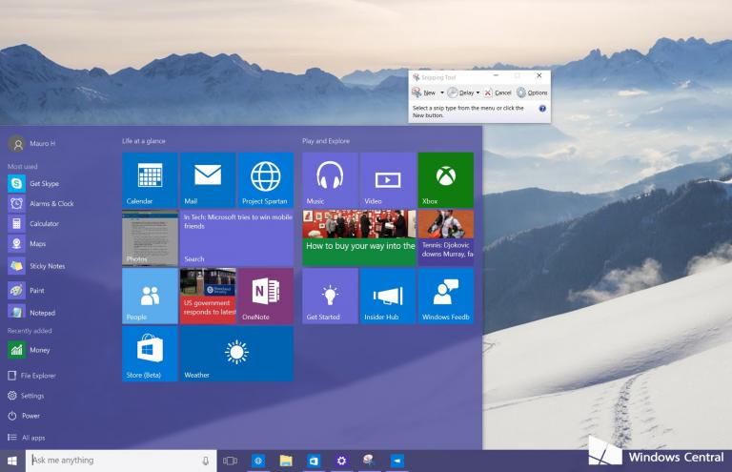Open the Xbox tile
732x472 pixels.
(x=445, y=179)
